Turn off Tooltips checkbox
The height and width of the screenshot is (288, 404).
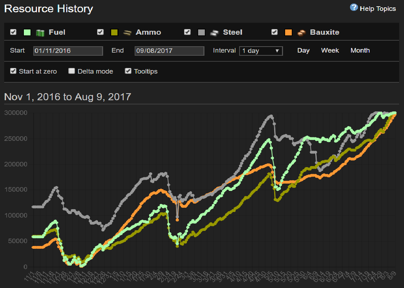point(128,71)
